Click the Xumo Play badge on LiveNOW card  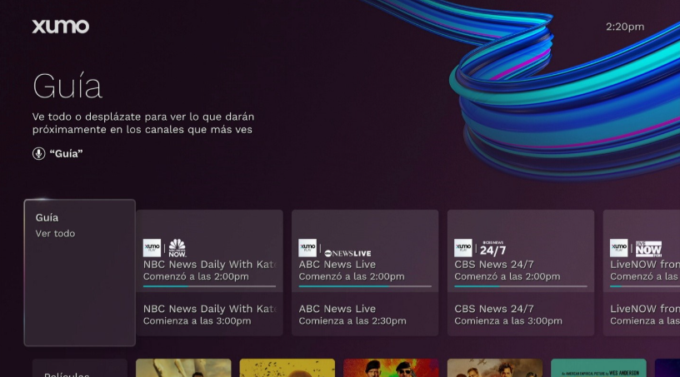tap(619, 248)
